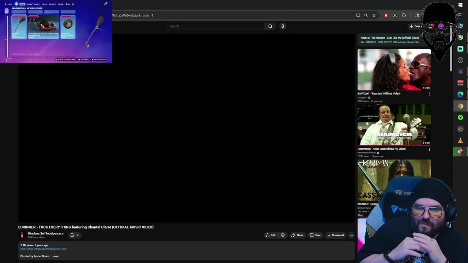The width and height of the screenshot is (468, 263).
Task: Expand the notification bell dropdown for channel
Action: click(x=75, y=235)
